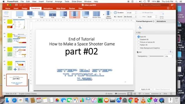
Task: Adjust the Transparency percentage stepper
Action: [x=172, y=56]
